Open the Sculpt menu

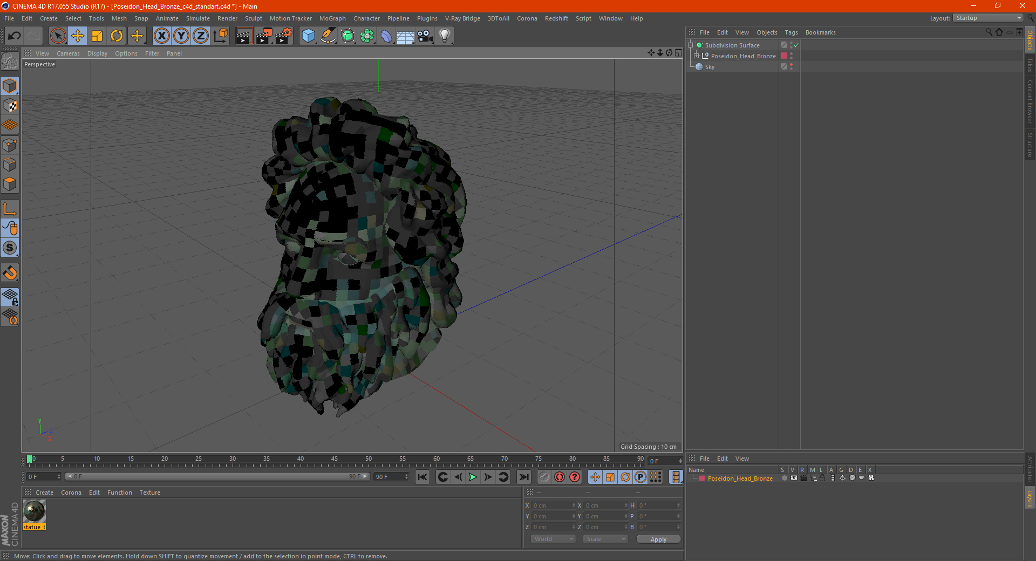coord(253,18)
